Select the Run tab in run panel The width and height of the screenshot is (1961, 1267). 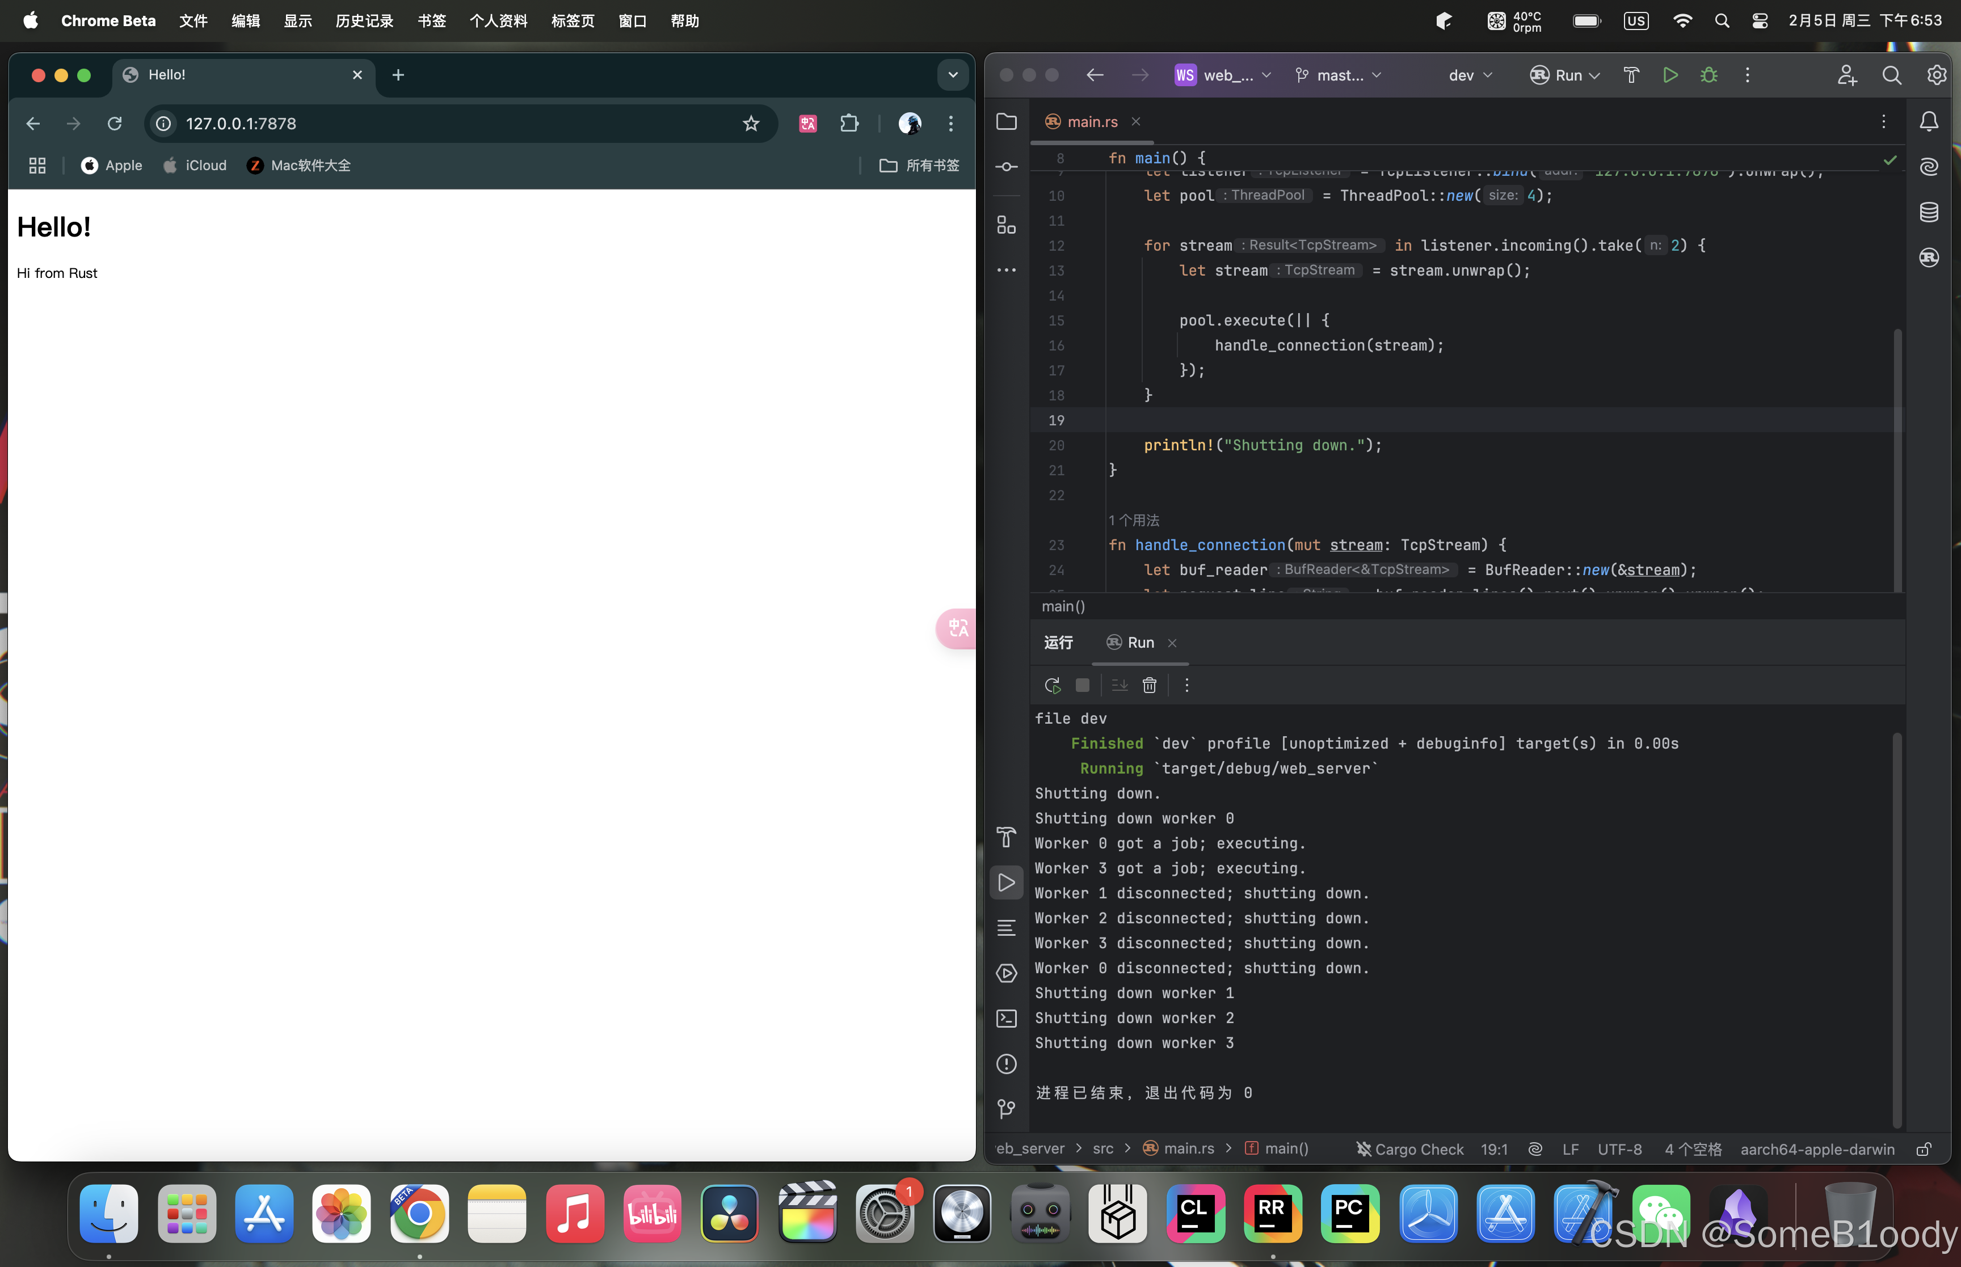click(x=1140, y=643)
